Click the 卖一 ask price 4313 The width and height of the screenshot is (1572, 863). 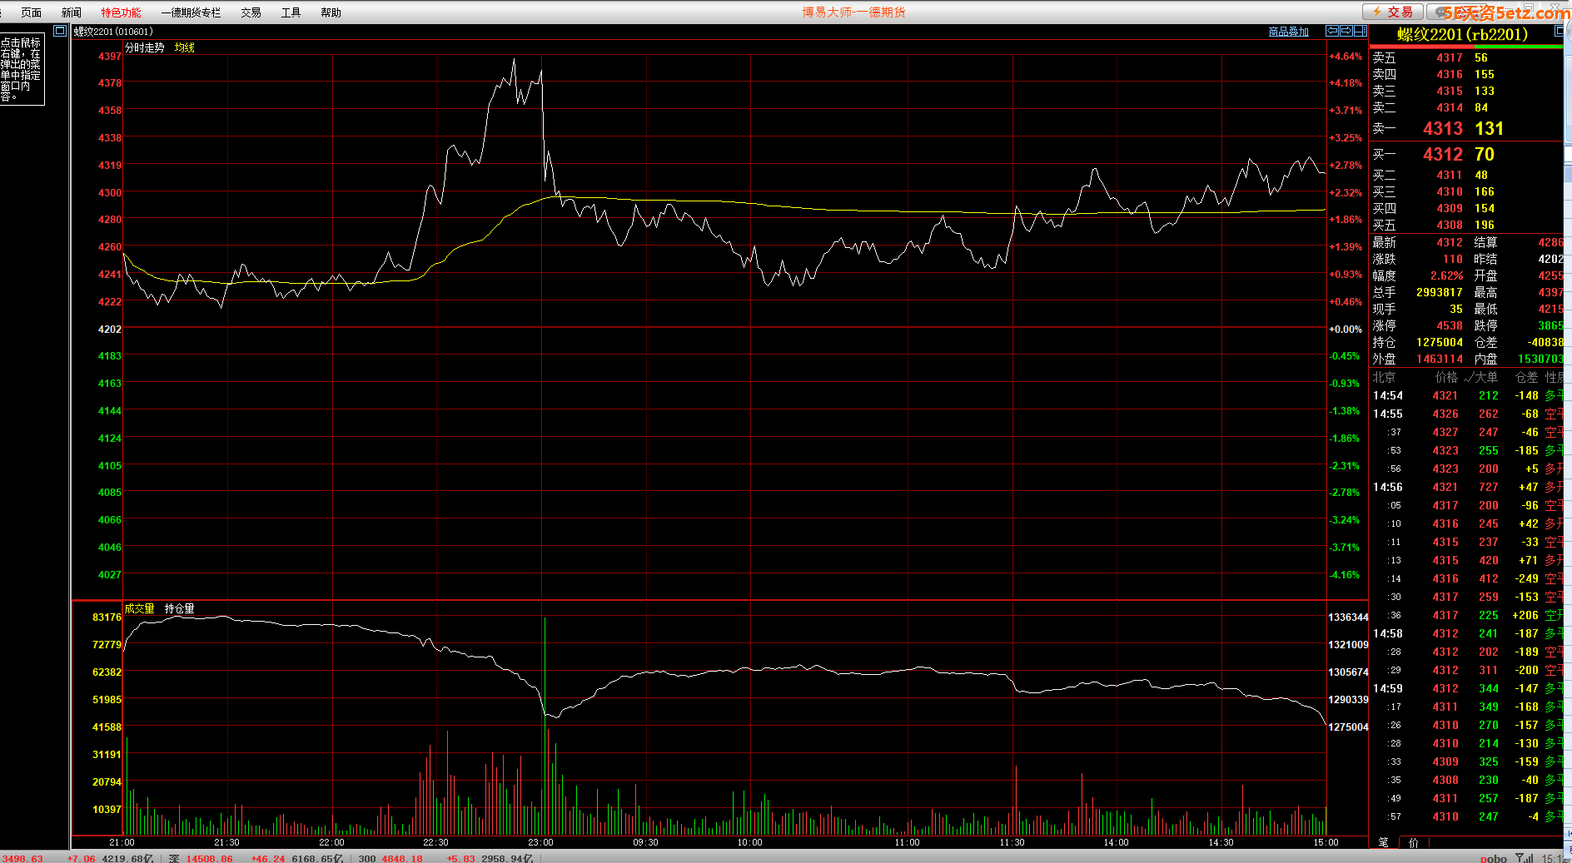(x=1442, y=128)
